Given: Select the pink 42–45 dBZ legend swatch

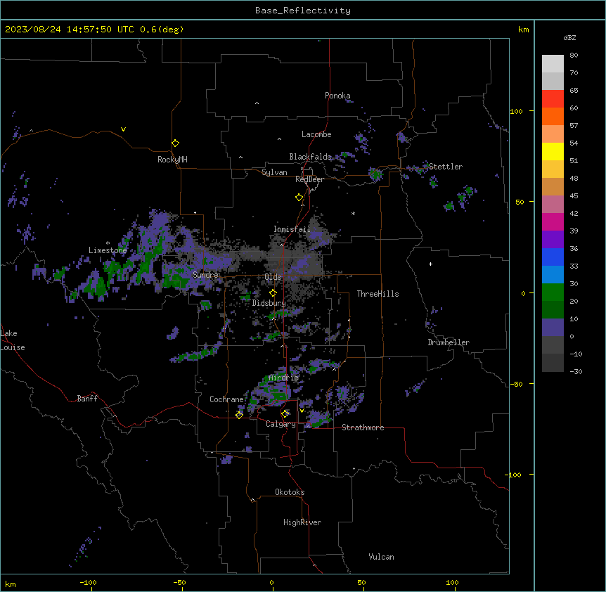Looking at the screenshot, I should click(553, 205).
